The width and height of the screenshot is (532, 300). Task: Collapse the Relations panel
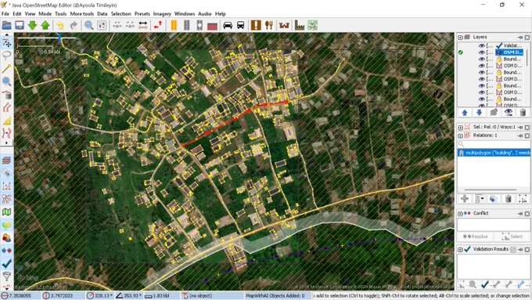tap(460, 136)
